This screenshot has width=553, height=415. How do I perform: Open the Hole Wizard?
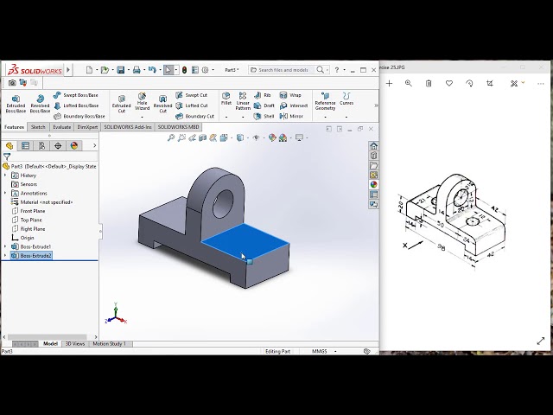pos(142,101)
